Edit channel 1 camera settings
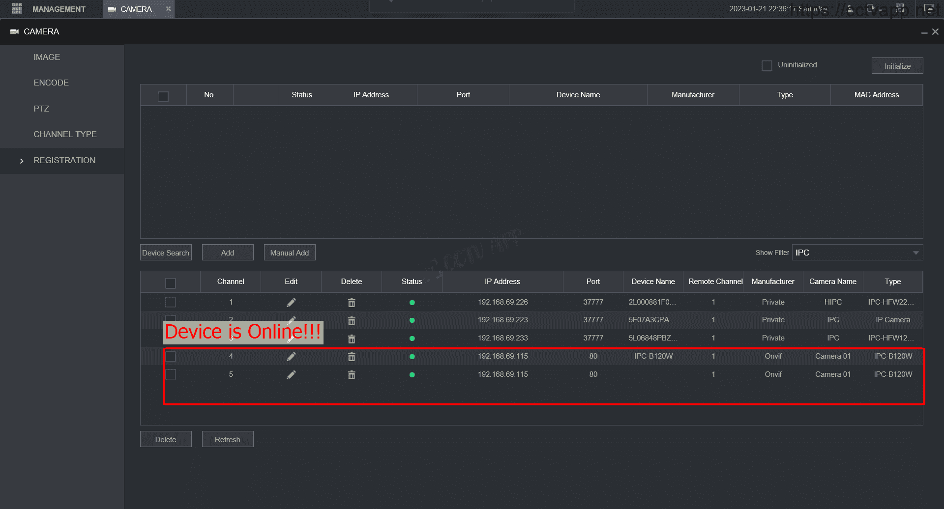 point(291,303)
